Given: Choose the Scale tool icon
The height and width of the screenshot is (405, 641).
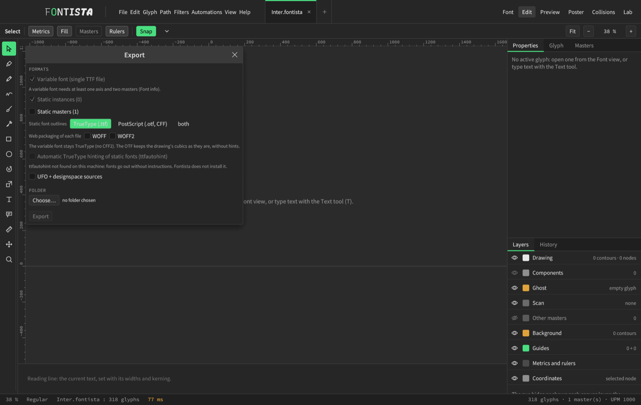Looking at the screenshot, I should [x=9, y=184].
